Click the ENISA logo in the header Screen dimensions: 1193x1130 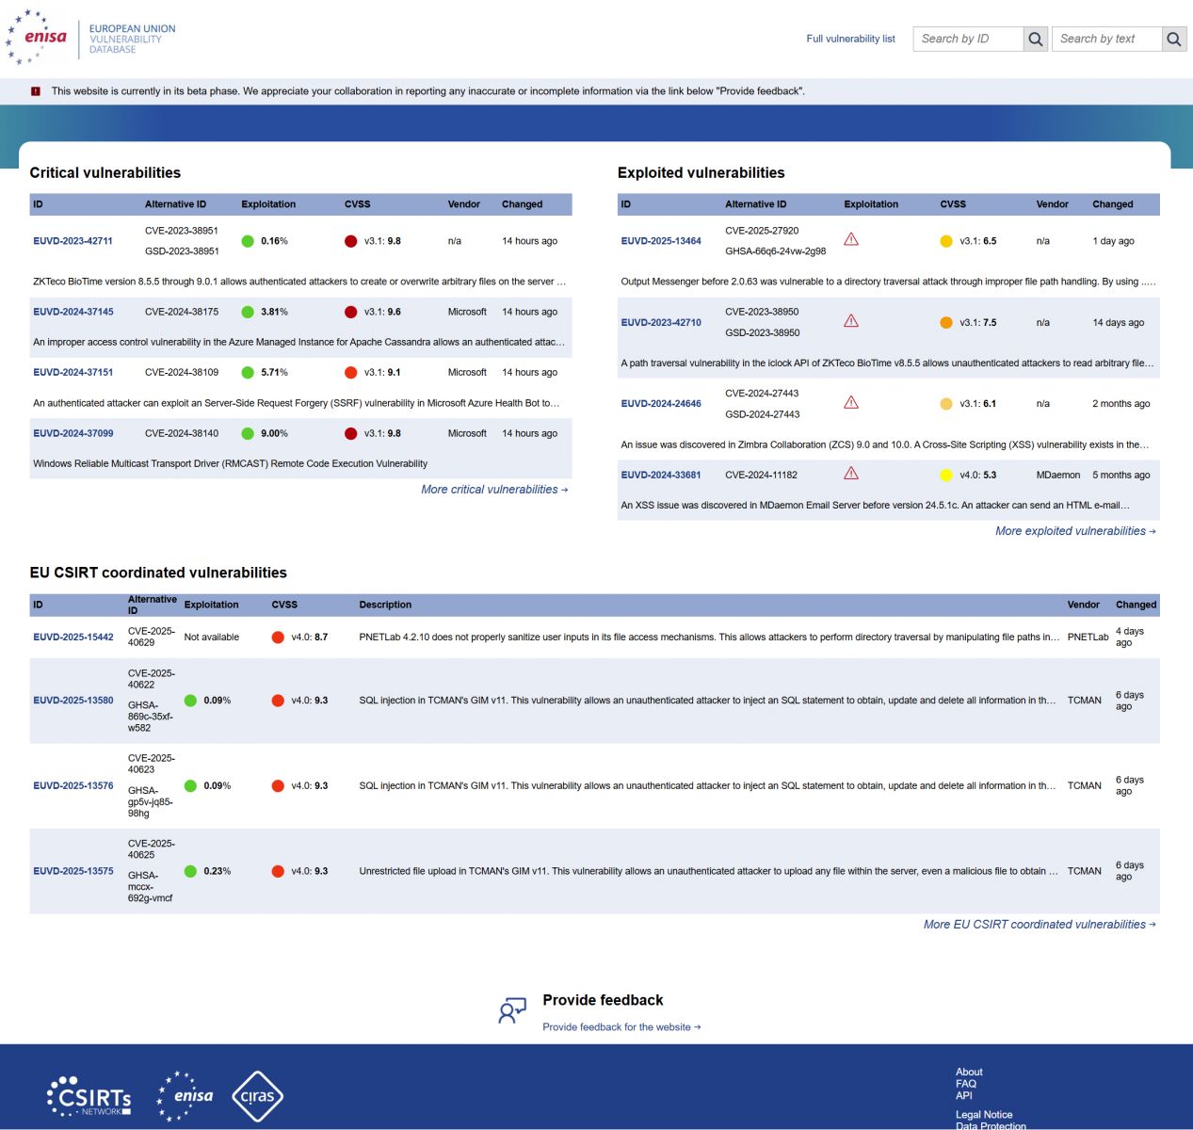coord(38,38)
